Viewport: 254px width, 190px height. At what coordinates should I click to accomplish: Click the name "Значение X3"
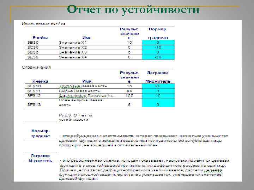73,52
